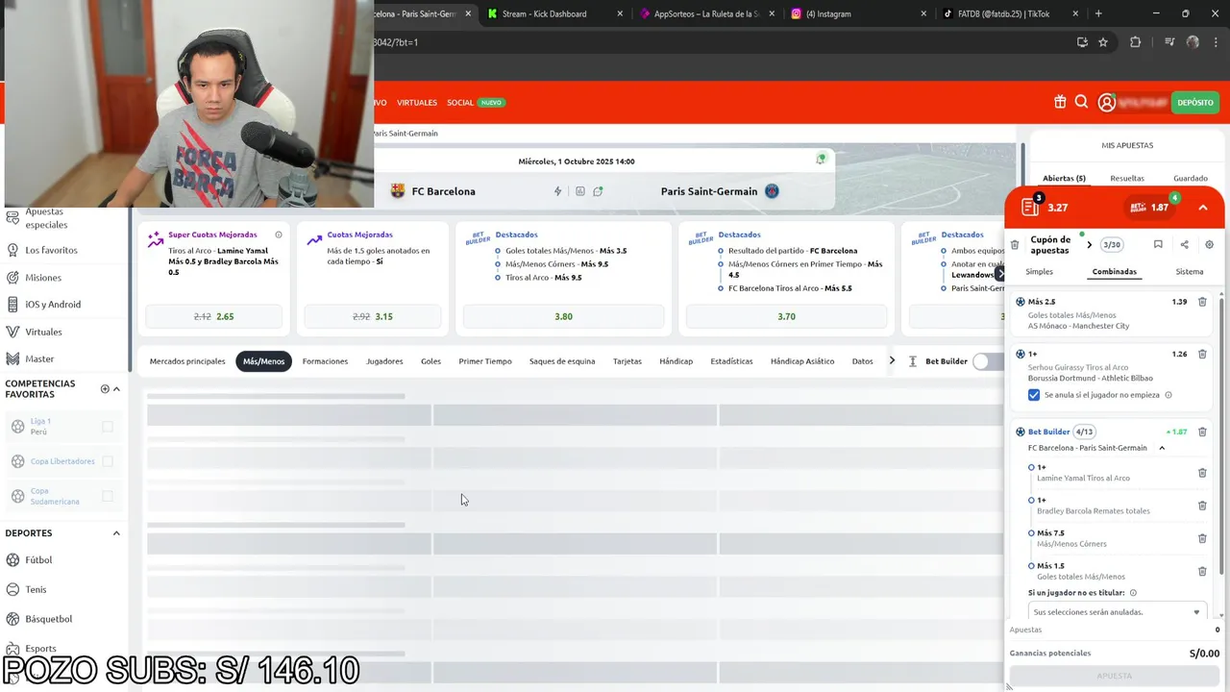Open the Chrome three-dot menu
This screenshot has height=692, width=1230.
pyautogui.click(x=1217, y=42)
